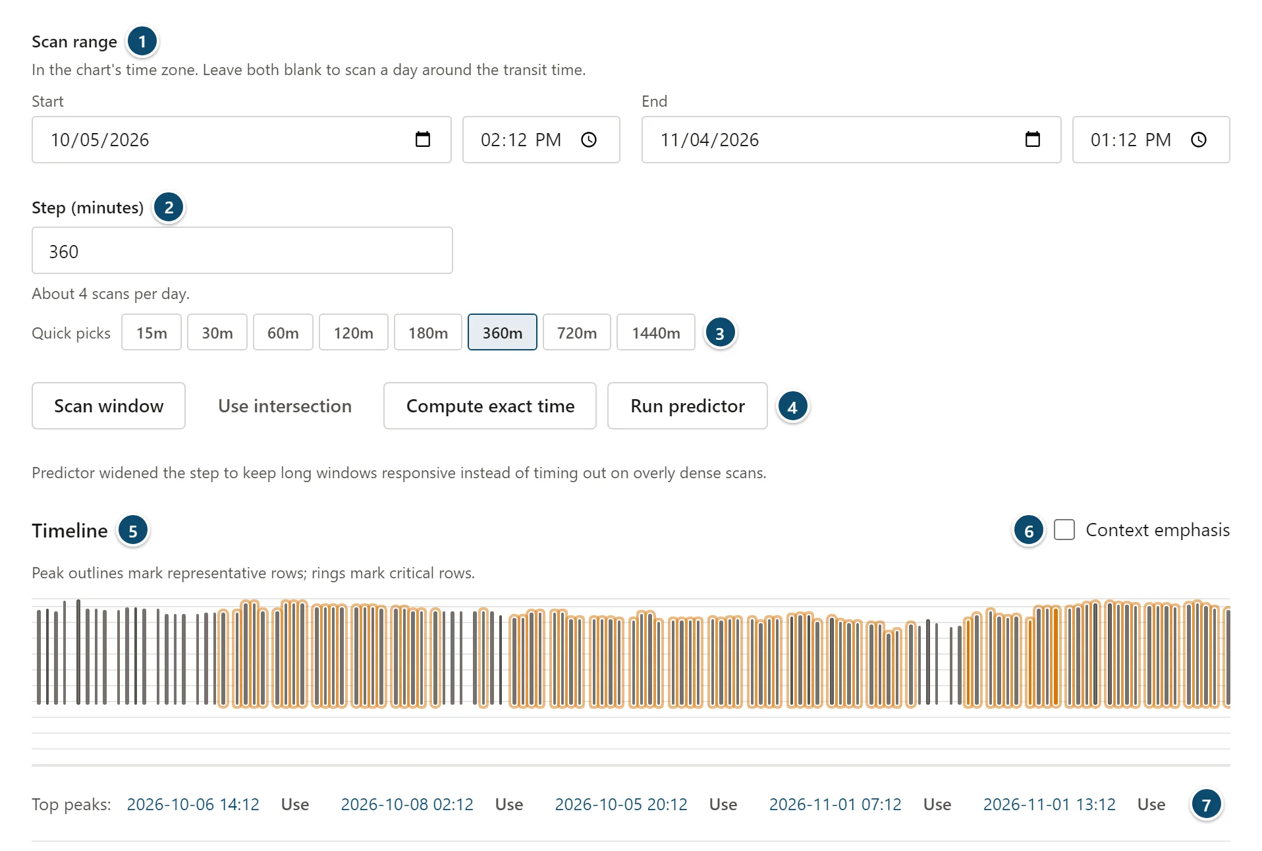Open the Start time clock picker icon
This screenshot has width=1262, height=851.
[x=589, y=140]
